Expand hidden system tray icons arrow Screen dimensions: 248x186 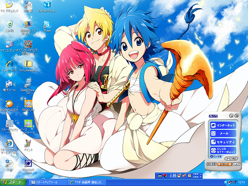[226, 183]
